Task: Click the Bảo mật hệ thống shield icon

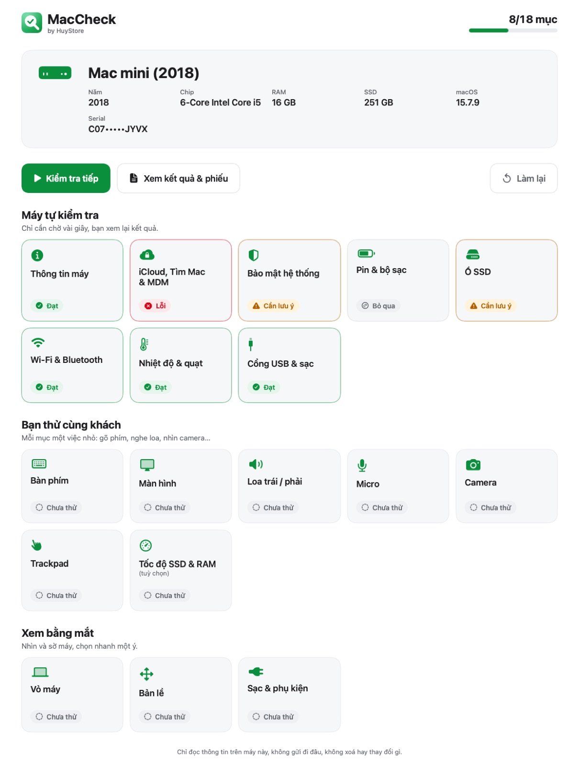Action: [x=254, y=255]
